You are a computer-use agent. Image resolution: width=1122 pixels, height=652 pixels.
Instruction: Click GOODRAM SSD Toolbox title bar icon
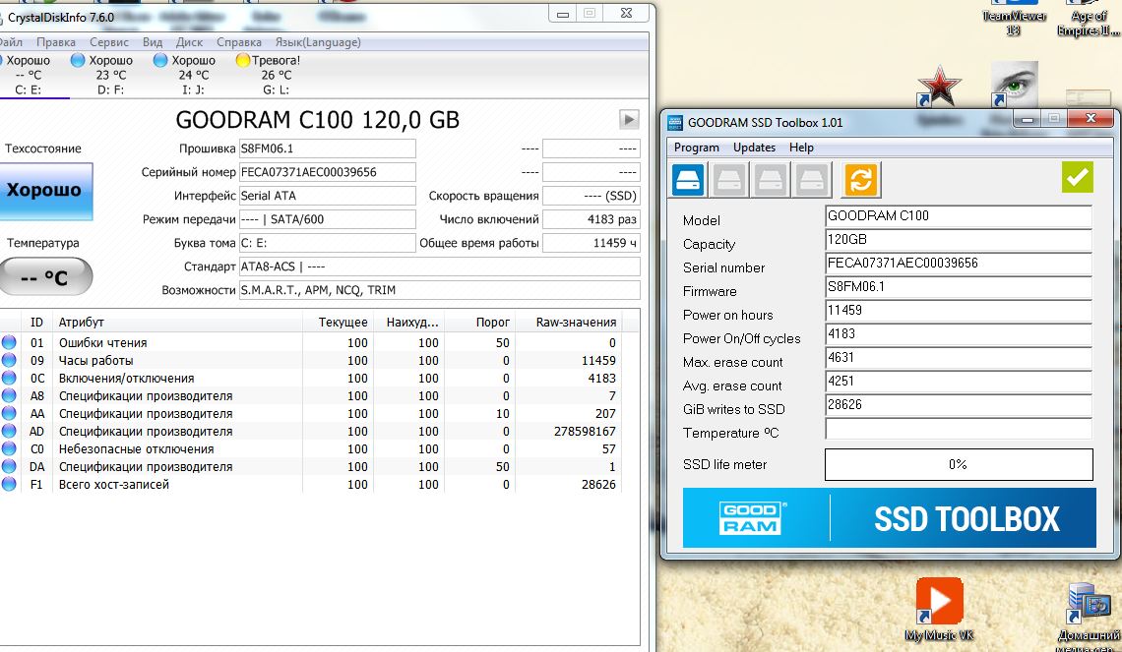675,122
